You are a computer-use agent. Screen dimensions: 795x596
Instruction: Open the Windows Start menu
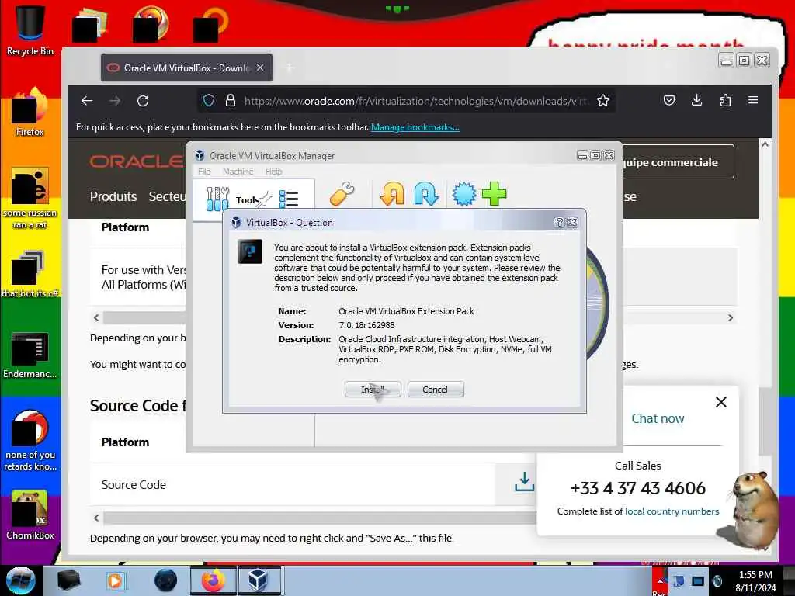coord(20,580)
